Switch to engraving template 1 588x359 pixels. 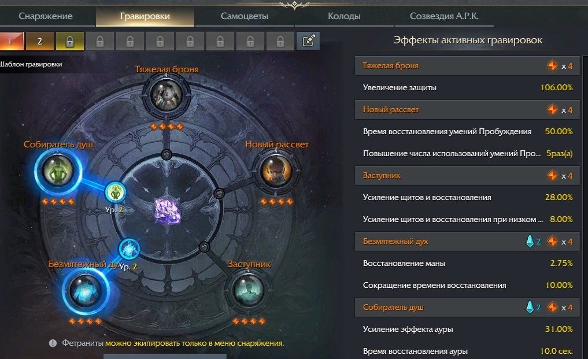coord(12,41)
